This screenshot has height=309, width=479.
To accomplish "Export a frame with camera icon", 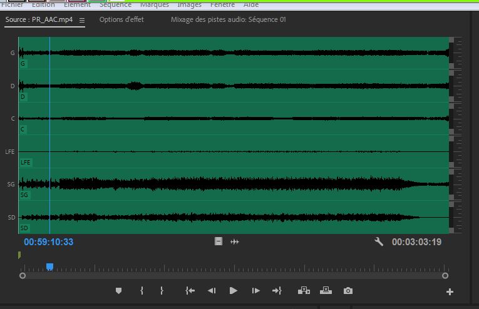I will [348, 291].
